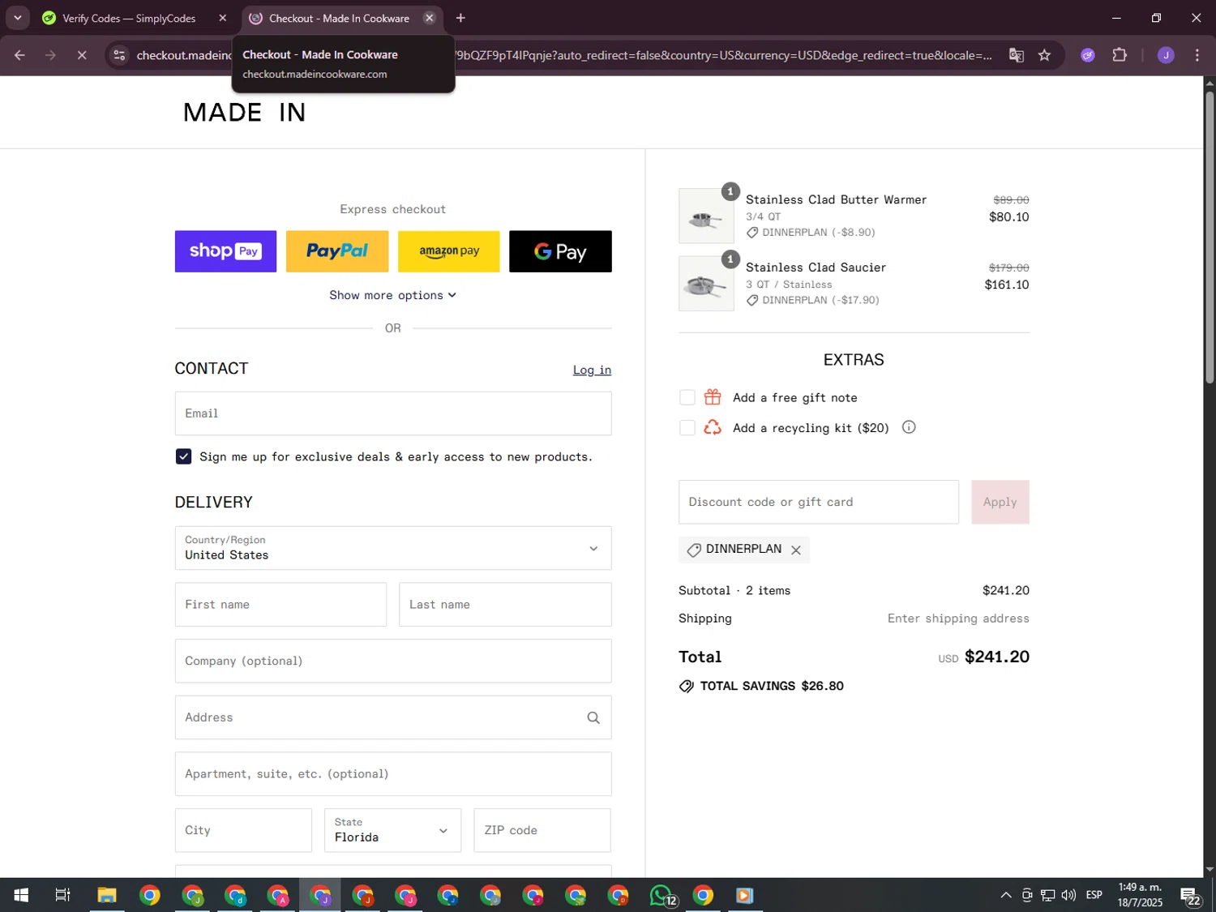Click the Meet Now camera tray icon
1216x912 pixels.
click(x=1026, y=895)
